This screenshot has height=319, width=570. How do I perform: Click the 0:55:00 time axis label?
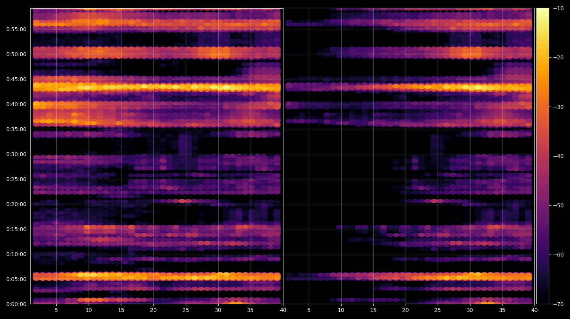tap(16, 29)
